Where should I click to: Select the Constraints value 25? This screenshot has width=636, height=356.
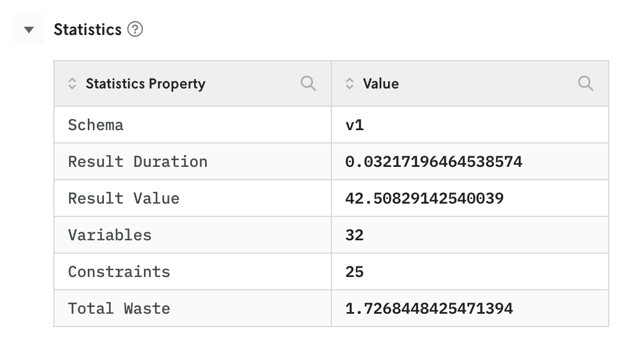pyautogui.click(x=355, y=271)
